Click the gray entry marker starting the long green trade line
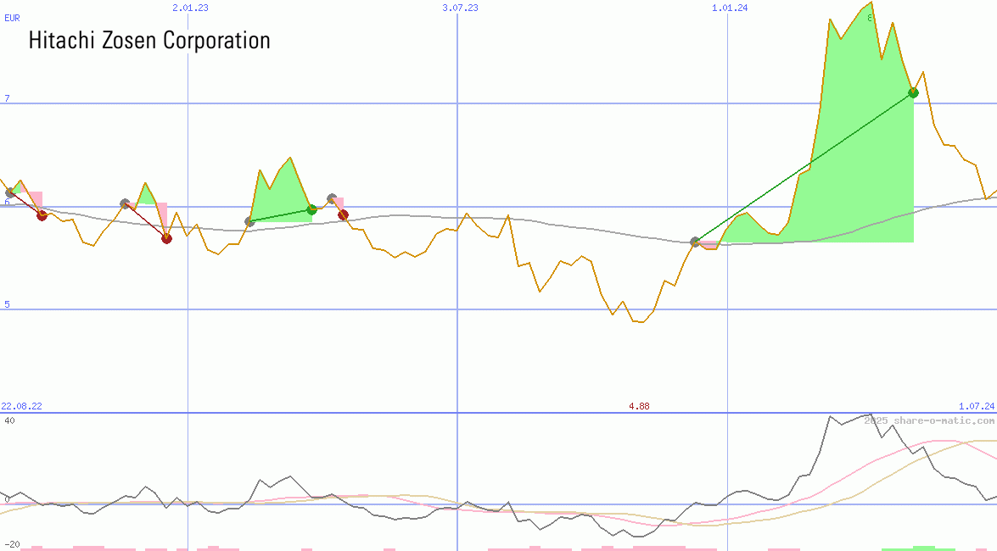Screen dimensions: 997x551 tap(695, 242)
